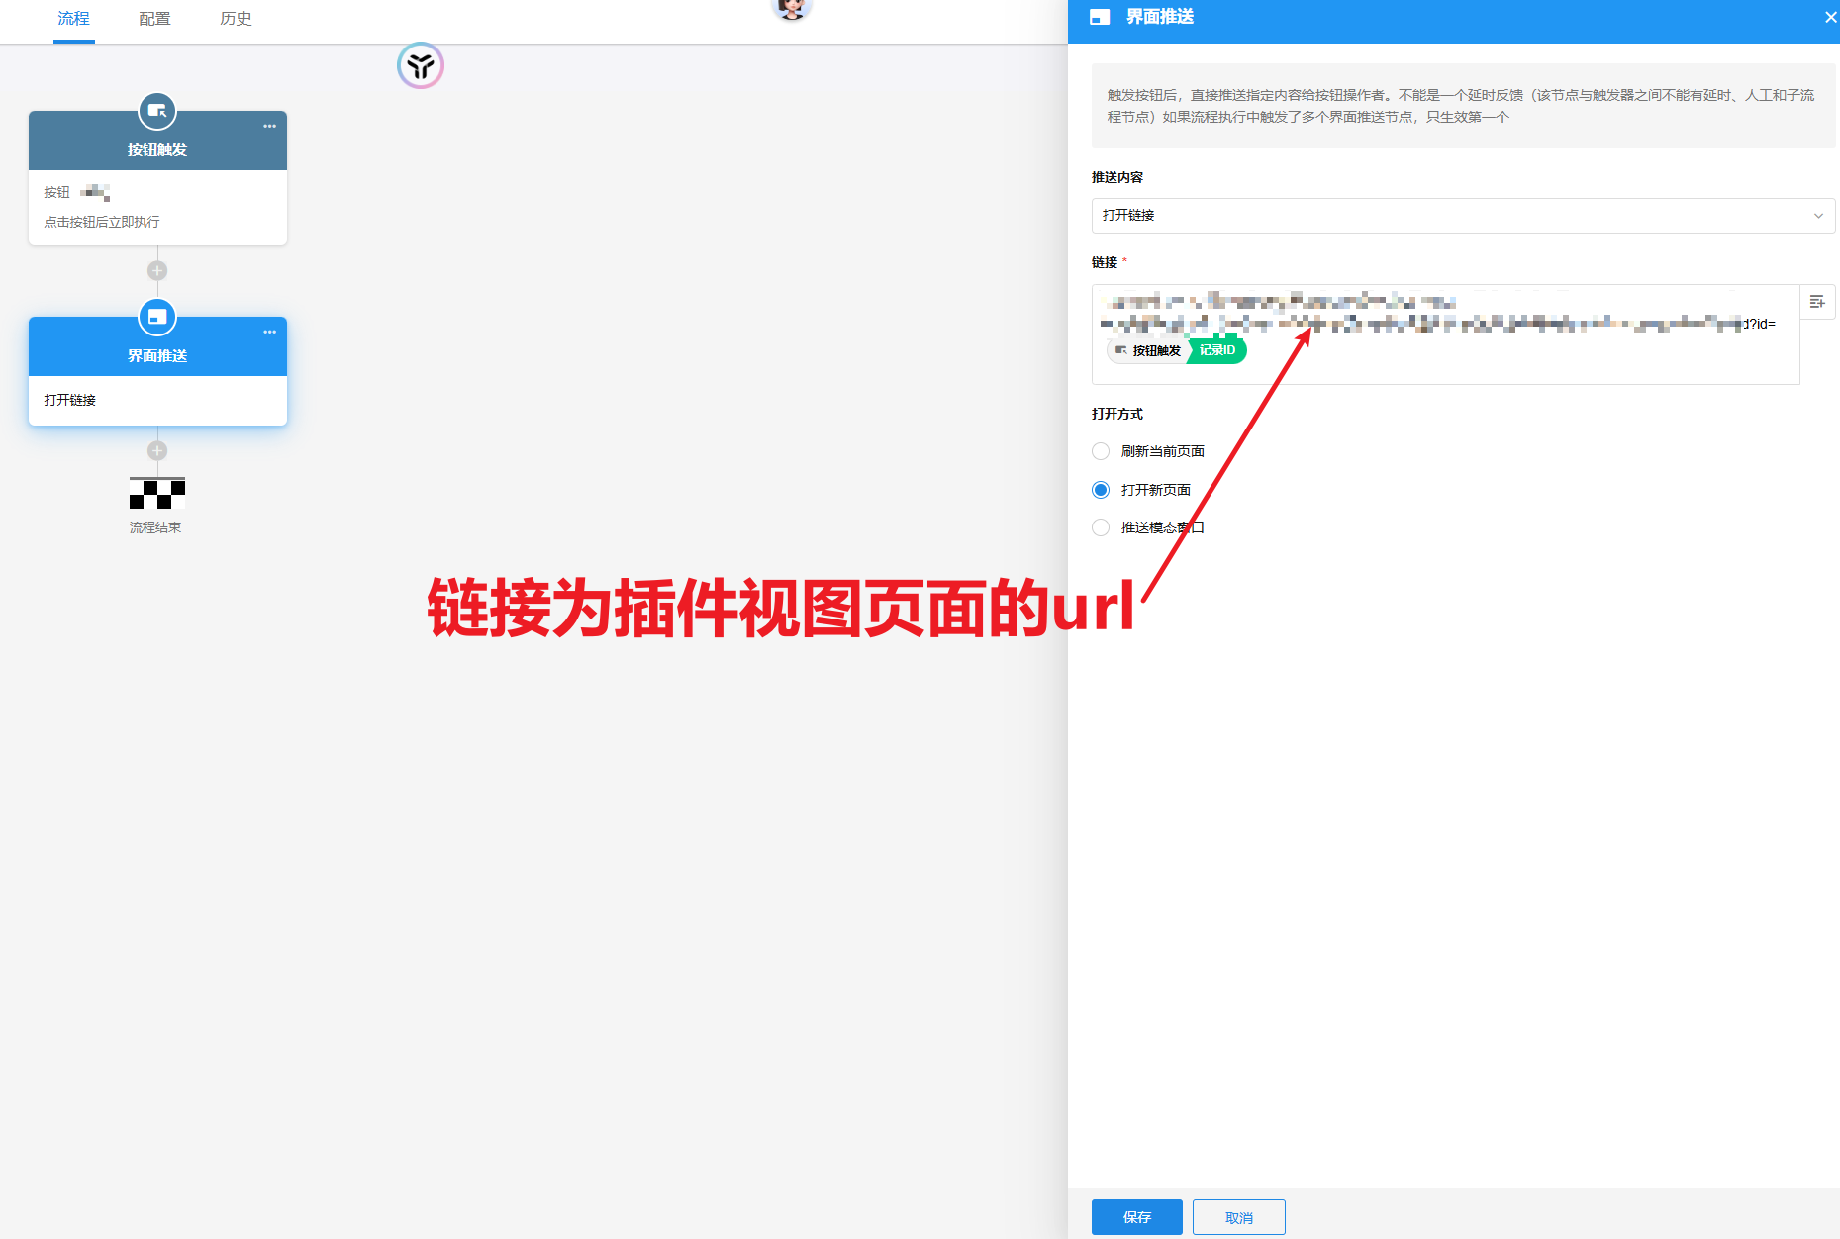Viewport: 1840px width, 1239px height.
Task: Click the 界面推送 panel header icon
Action: (x=1100, y=17)
